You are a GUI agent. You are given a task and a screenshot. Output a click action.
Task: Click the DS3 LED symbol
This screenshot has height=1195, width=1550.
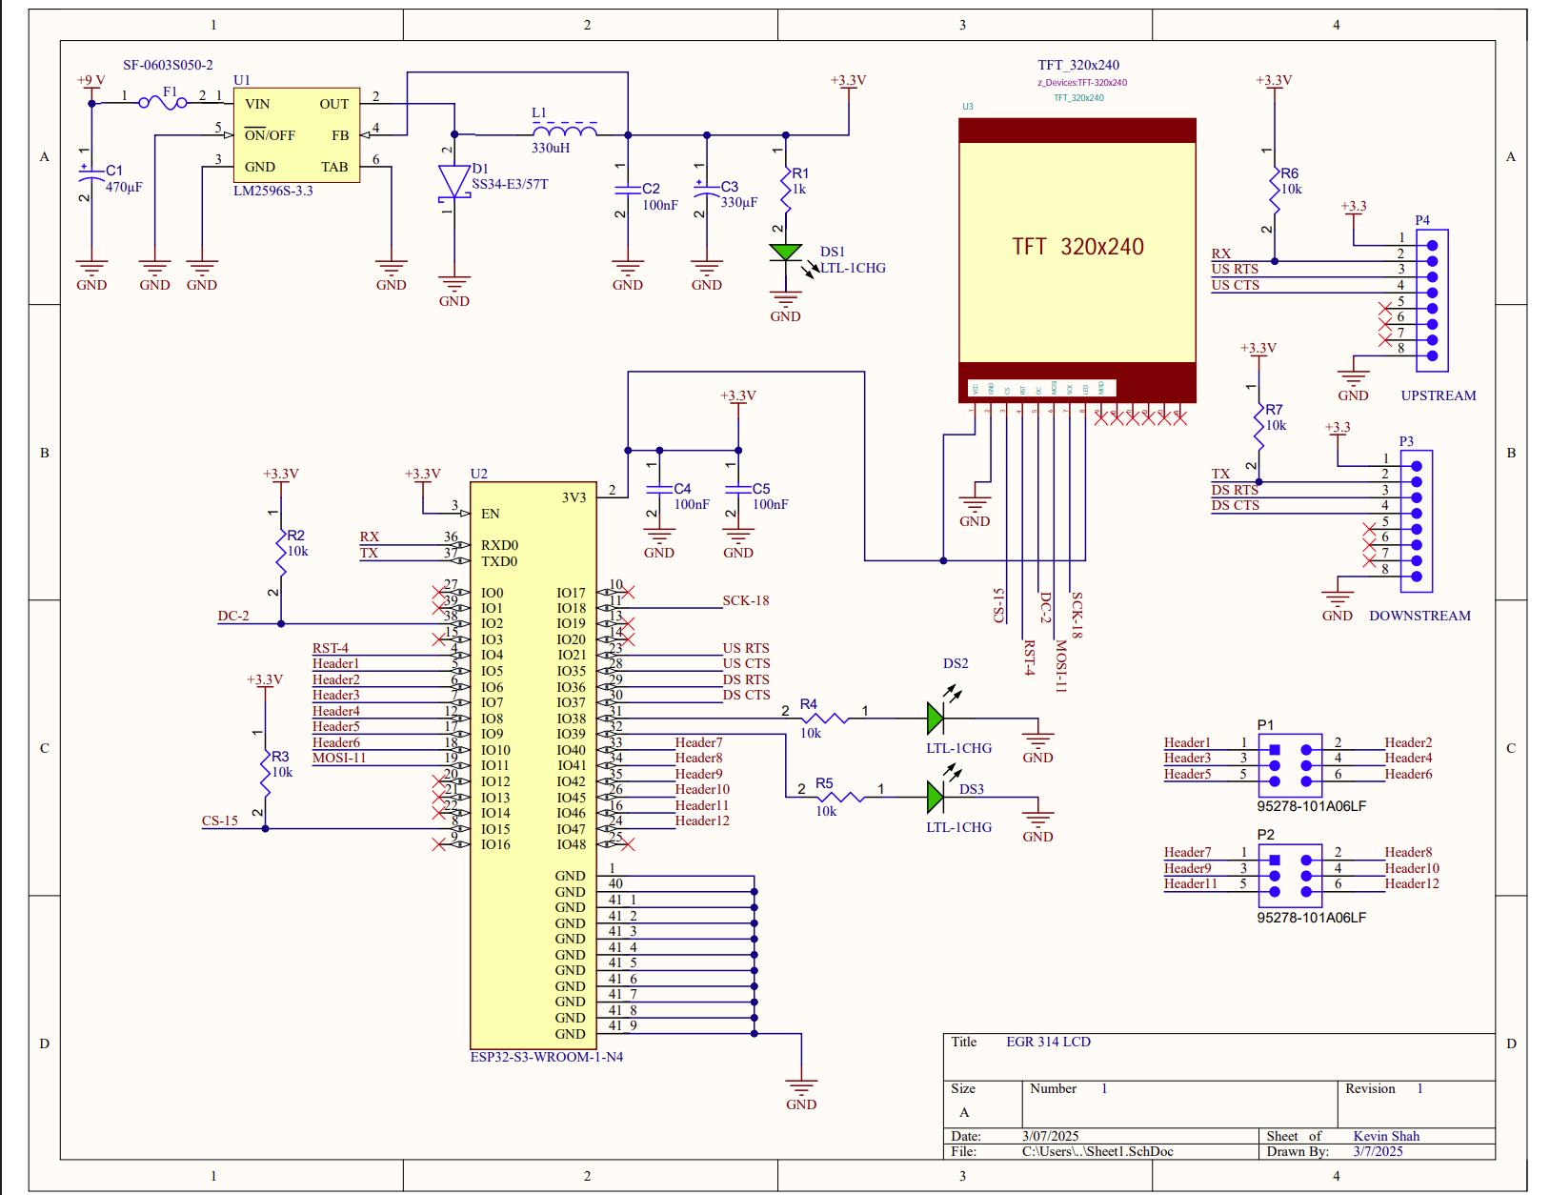tap(936, 797)
